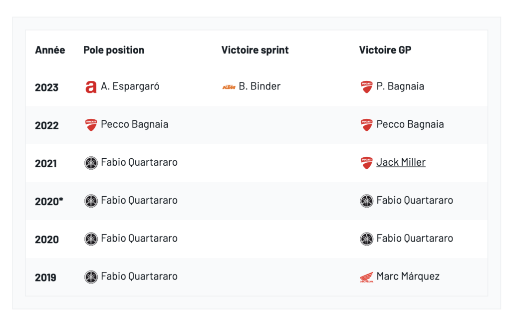Click the Yamaha logo in 2021 pole position
The width and height of the screenshot is (511, 320).
tap(90, 163)
